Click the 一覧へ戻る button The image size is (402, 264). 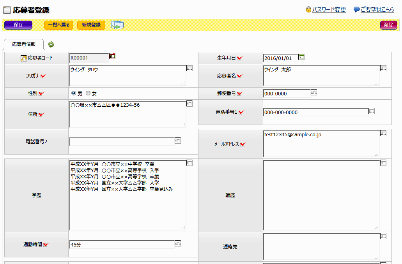click(58, 25)
